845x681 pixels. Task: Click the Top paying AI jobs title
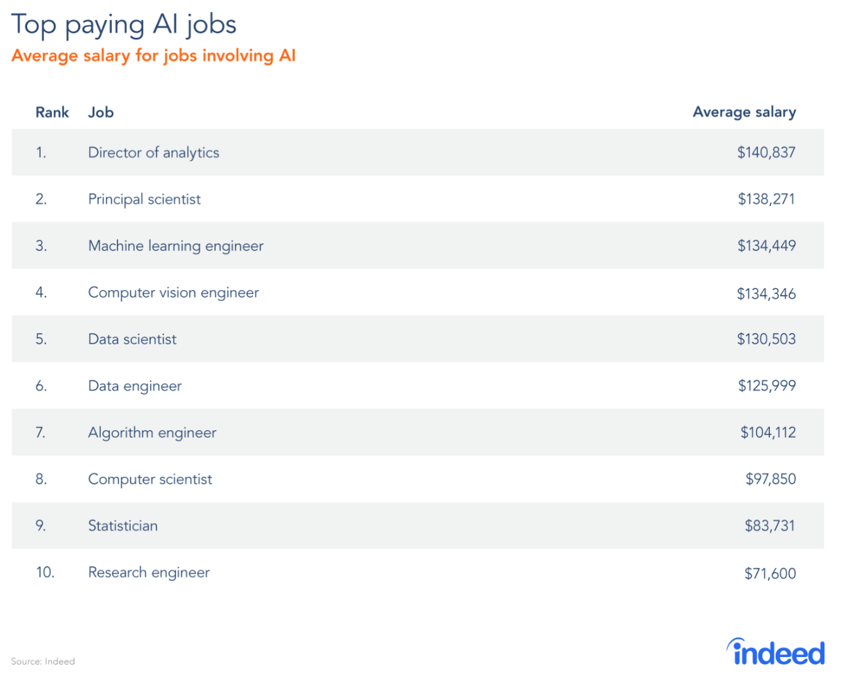[124, 25]
